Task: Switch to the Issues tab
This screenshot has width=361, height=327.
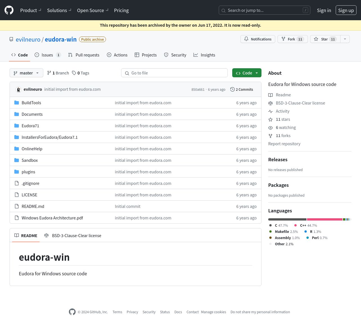Action: click(48, 55)
